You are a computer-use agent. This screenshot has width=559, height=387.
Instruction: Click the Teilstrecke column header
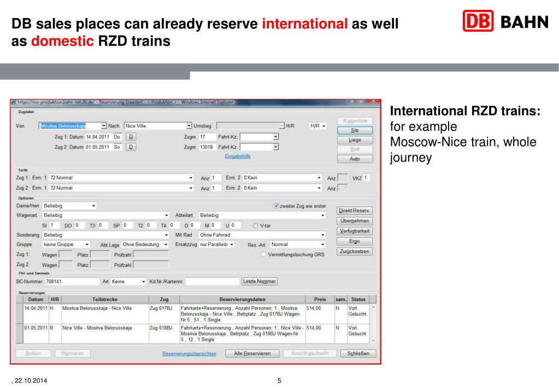click(x=105, y=299)
